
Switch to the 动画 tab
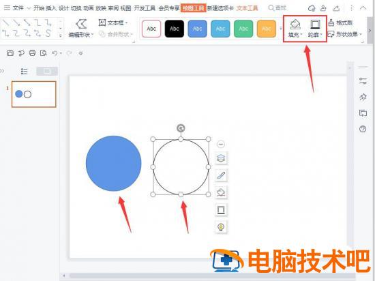point(89,8)
